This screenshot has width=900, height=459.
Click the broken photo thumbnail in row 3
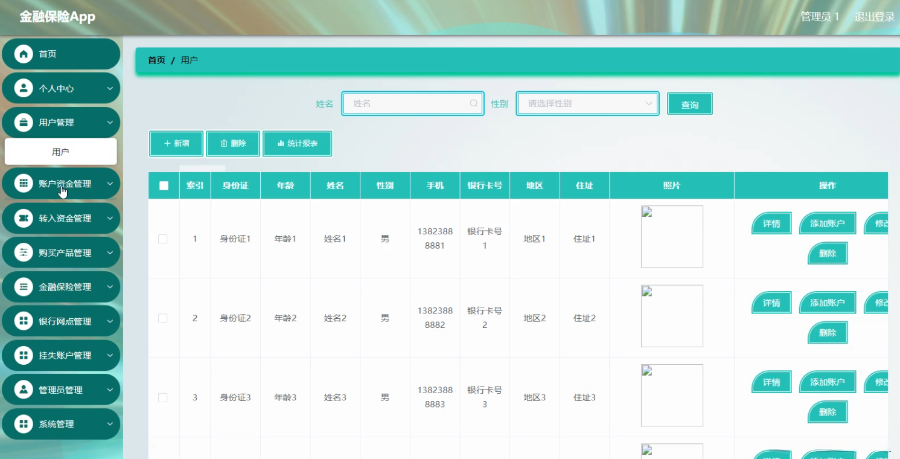[672, 395]
